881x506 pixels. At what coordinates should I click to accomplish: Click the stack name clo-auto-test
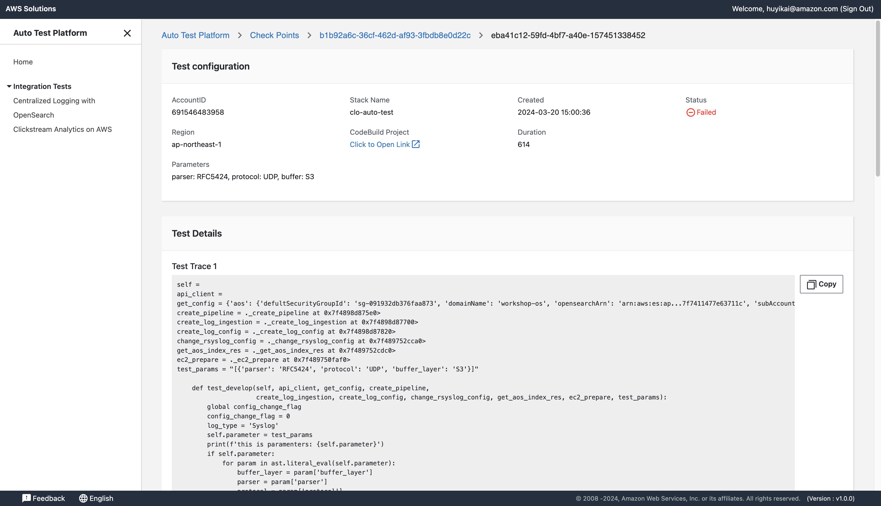click(x=371, y=112)
